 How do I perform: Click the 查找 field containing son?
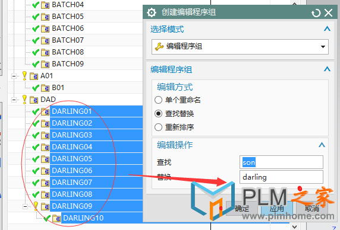[281, 162]
